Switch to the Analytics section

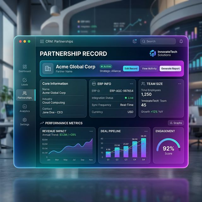(25, 109)
